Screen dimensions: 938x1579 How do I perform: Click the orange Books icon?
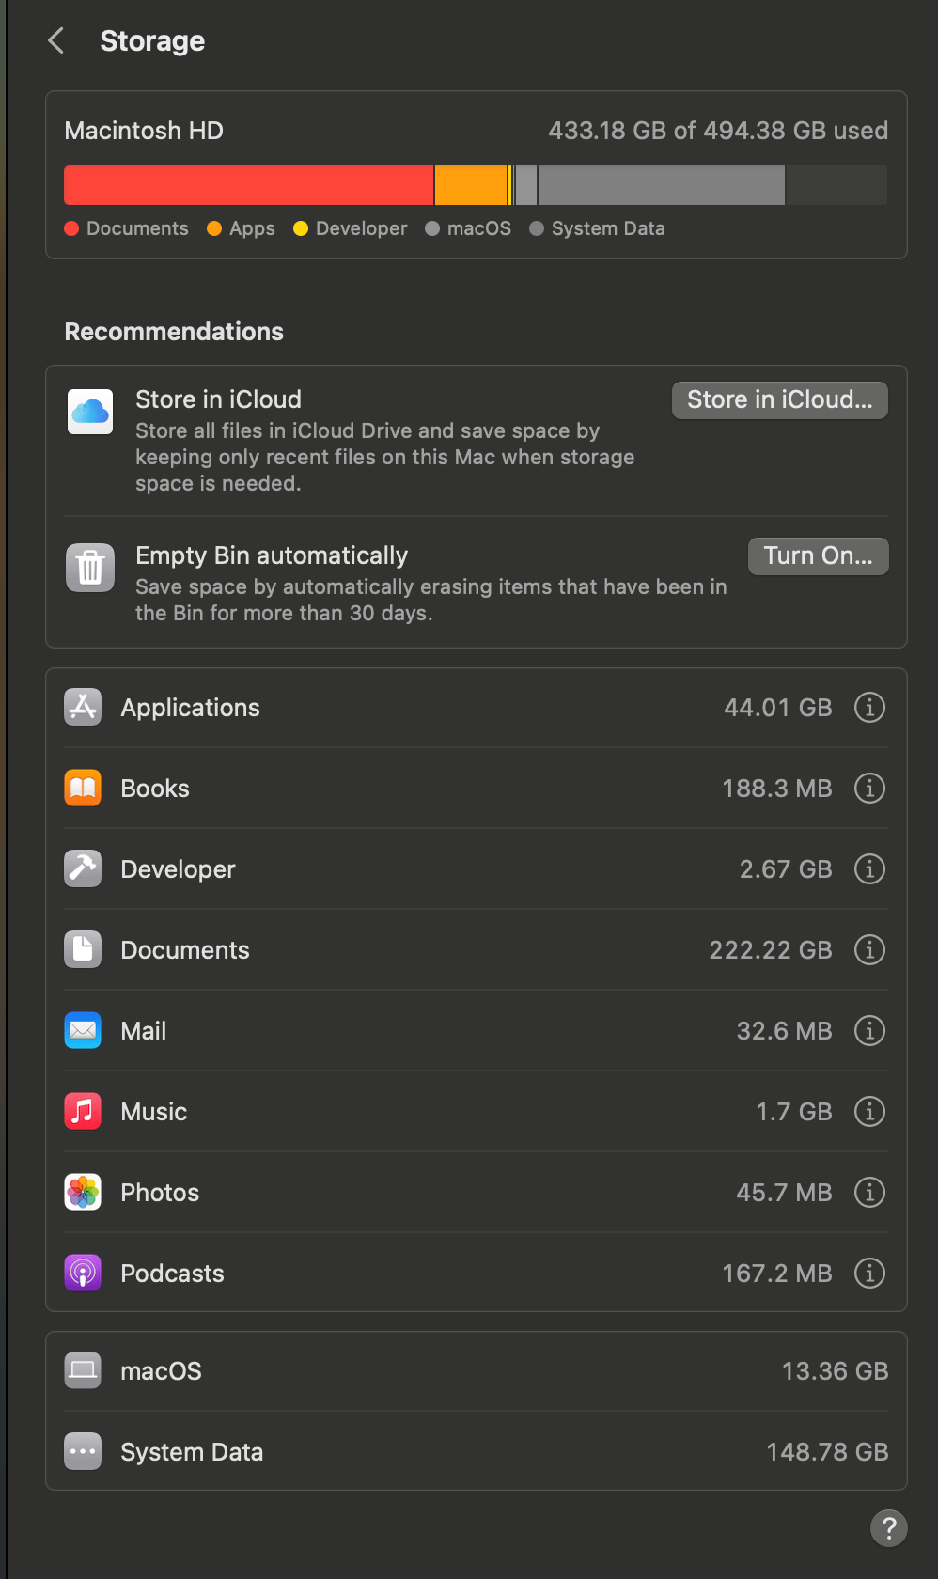tap(82, 788)
